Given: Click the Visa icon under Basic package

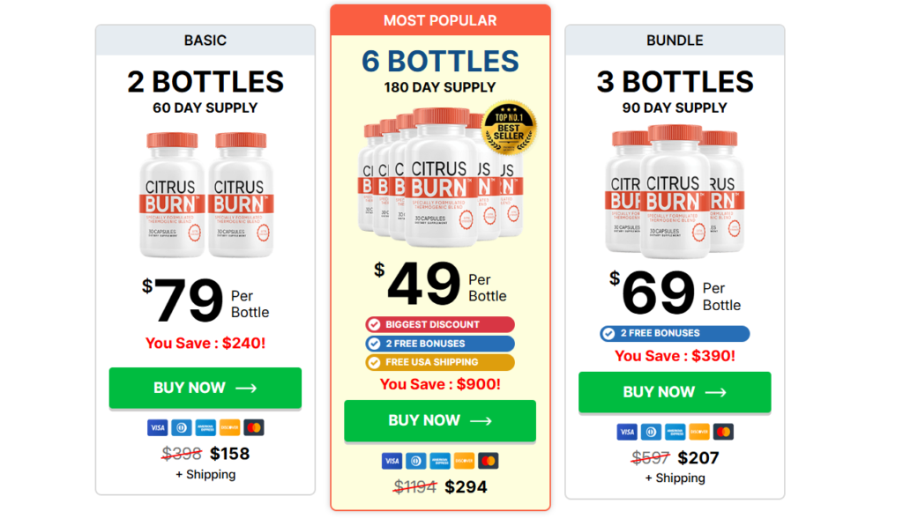Looking at the screenshot, I should (157, 428).
